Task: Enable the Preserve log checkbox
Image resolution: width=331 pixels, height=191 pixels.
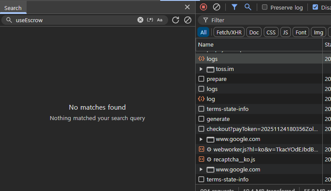Action: click(x=265, y=7)
